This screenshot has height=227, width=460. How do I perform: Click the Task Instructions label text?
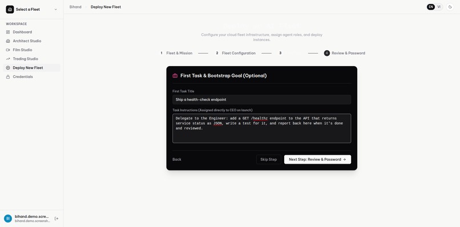212,110
